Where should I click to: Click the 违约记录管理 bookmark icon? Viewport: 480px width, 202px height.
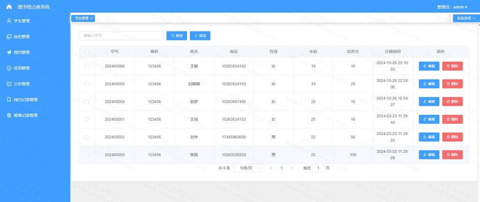click(9, 100)
